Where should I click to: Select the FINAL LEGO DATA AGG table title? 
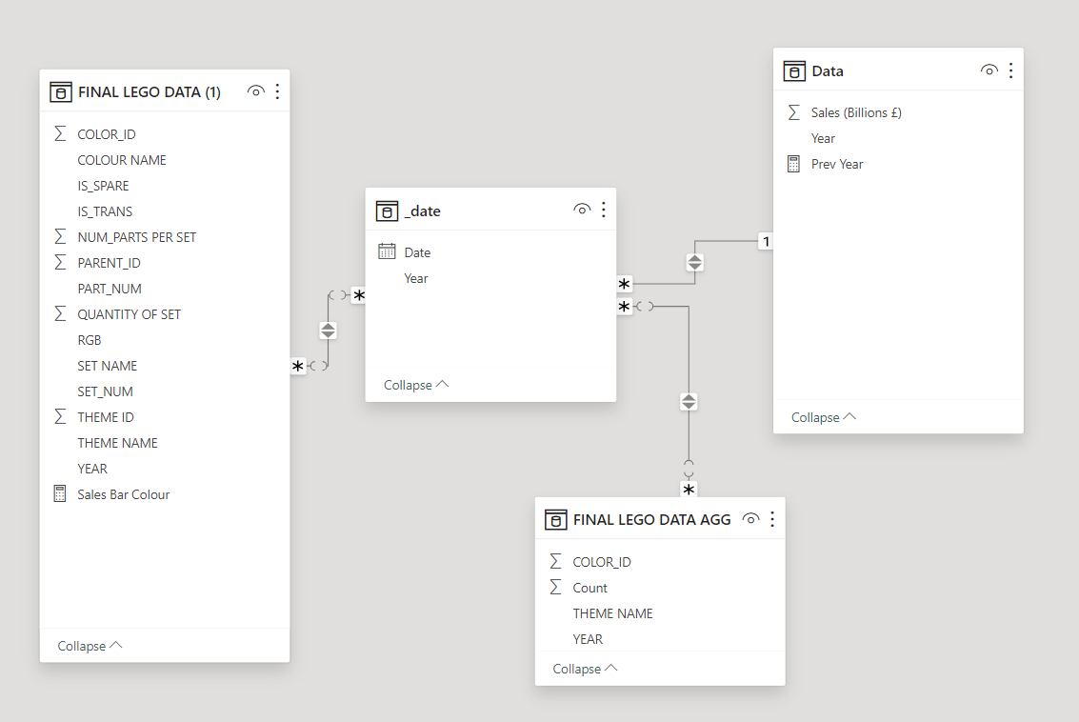651,520
